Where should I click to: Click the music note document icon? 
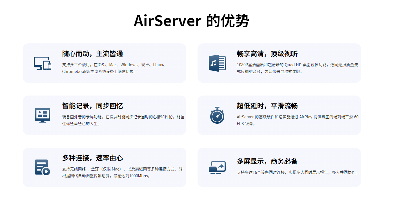(217, 63)
